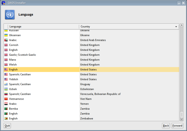The height and width of the screenshot is (131, 187).
Task: Click the United Arab Emirates flag icon
Action: tap(6, 40)
